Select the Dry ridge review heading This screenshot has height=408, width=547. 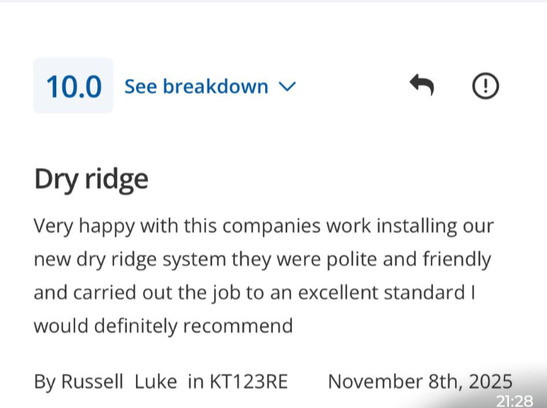pos(90,179)
